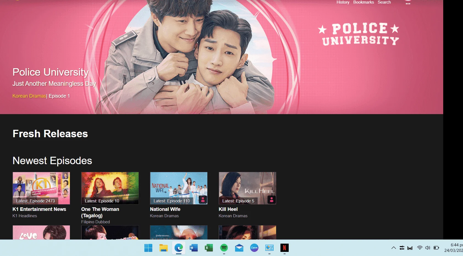
Task: Open File Explorer from the taskbar
Action: 164,248
